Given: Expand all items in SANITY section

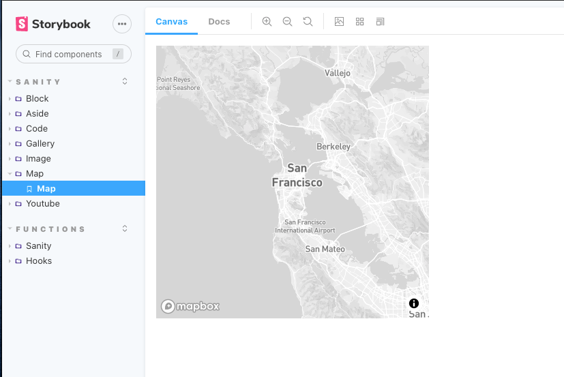Looking at the screenshot, I should point(124,81).
